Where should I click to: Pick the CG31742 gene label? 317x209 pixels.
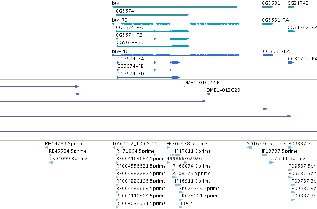[x=298, y=3]
